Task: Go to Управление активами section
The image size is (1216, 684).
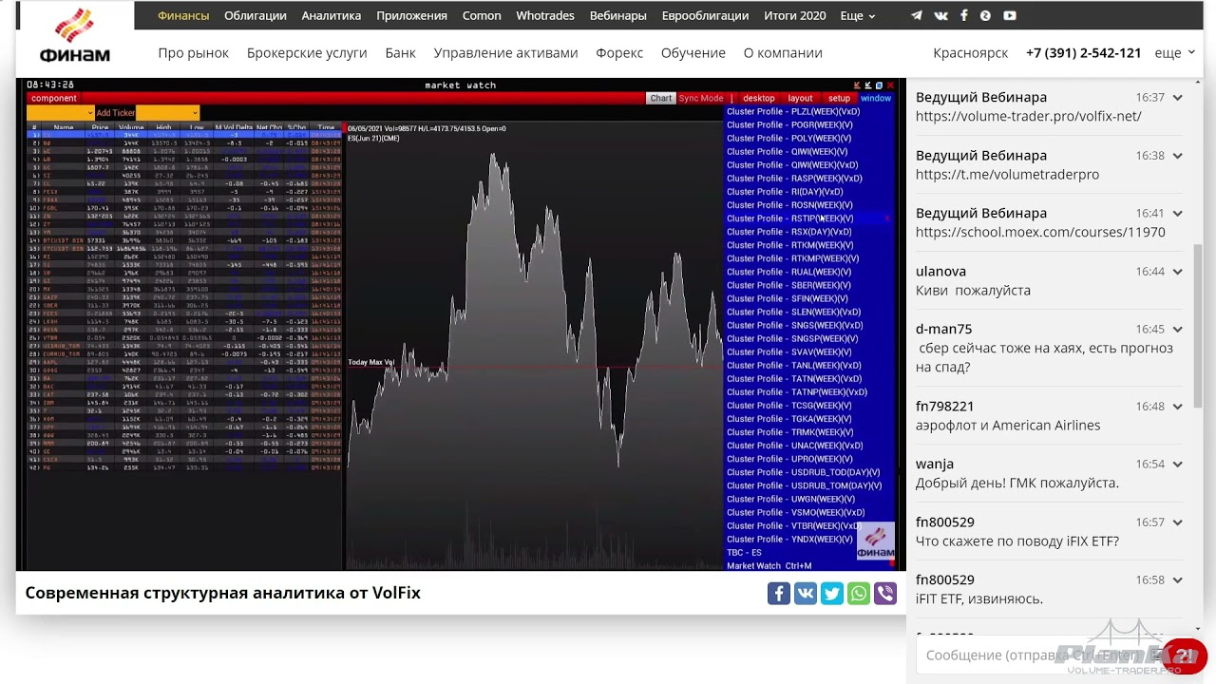Action: click(x=505, y=52)
